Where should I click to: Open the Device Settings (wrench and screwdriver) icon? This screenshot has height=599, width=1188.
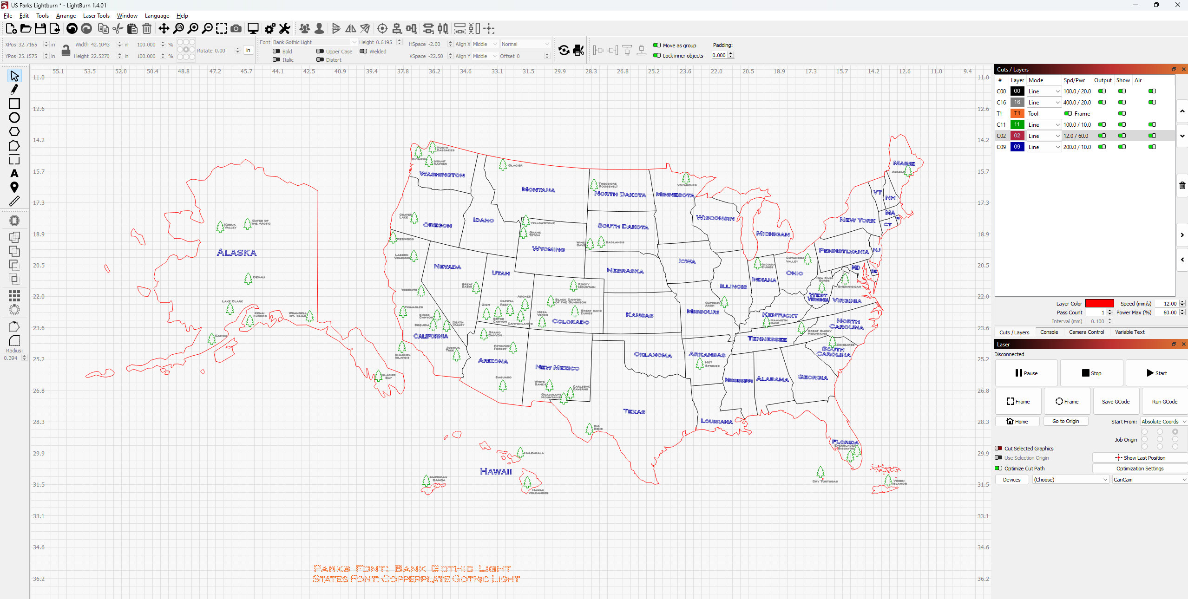click(x=284, y=28)
